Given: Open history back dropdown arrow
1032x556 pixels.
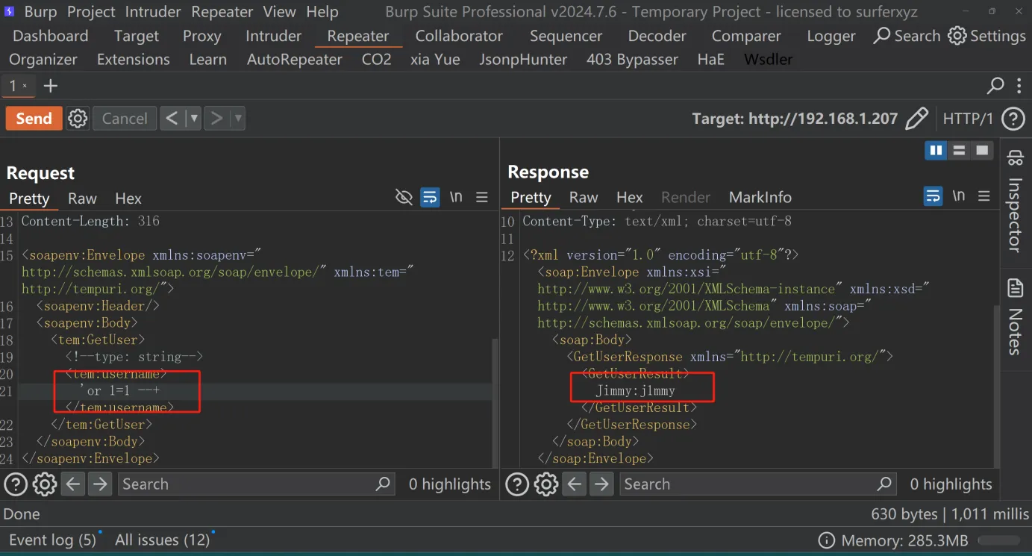Looking at the screenshot, I should tap(193, 118).
